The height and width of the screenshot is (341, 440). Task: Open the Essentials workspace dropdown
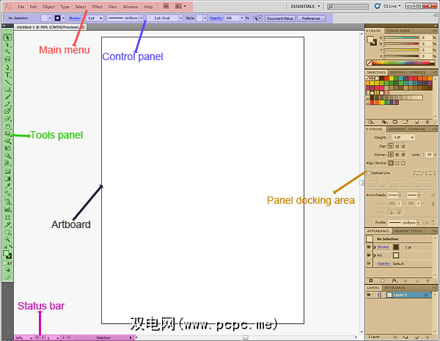pos(305,6)
